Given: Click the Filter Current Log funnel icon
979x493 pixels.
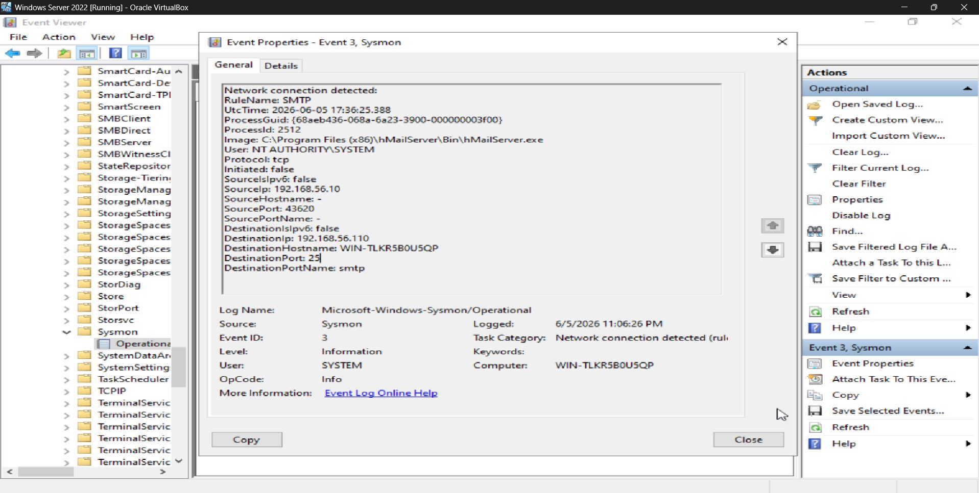Looking at the screenshot, I should pyautogui.click(x=815, y=168).
